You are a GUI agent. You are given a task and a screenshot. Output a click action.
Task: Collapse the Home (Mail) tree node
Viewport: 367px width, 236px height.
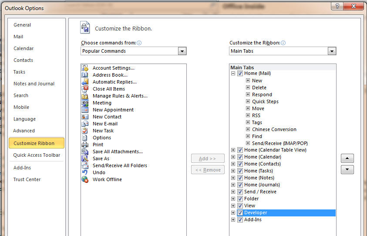click(233, 74)
